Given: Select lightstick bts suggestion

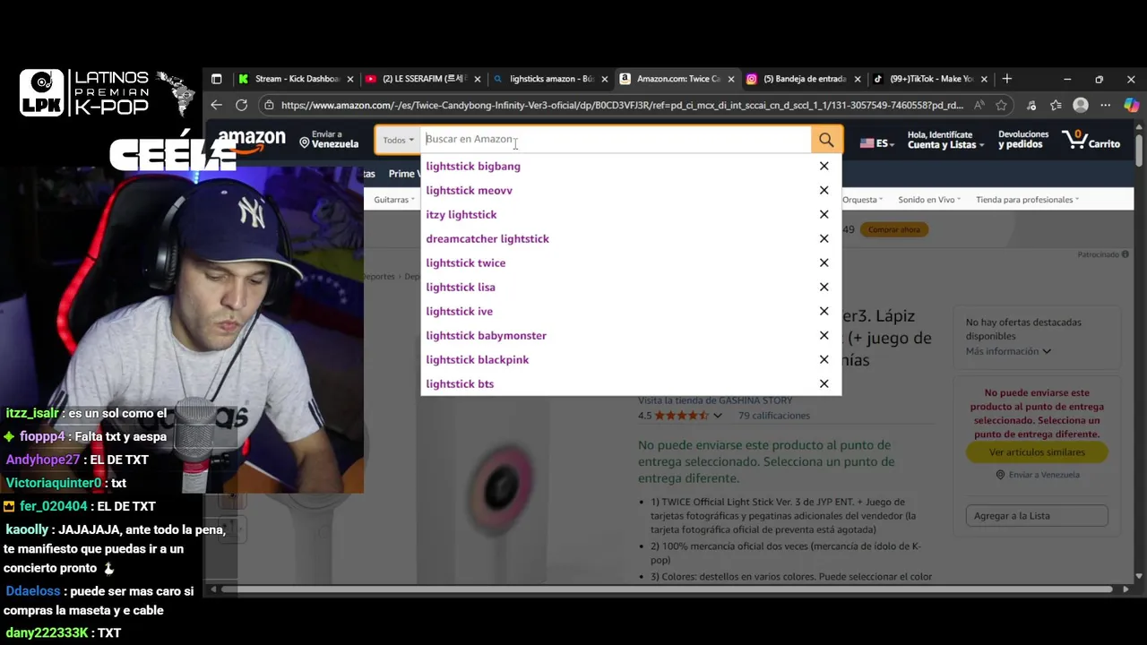Looking at the screenshot, I should 460,383.
